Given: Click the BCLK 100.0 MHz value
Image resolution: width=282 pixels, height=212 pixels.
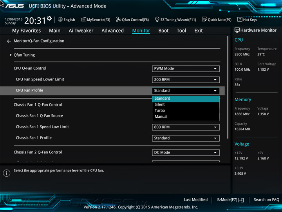Looking at the screenshot, I should (x=242, y=69).
